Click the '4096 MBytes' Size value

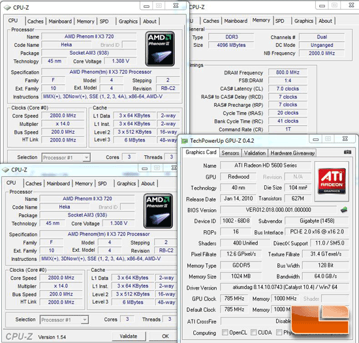(232, 45)
